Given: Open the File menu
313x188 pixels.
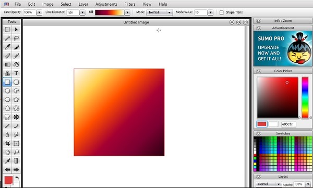Looking at the screenshot, I should (x=18, y=4).
